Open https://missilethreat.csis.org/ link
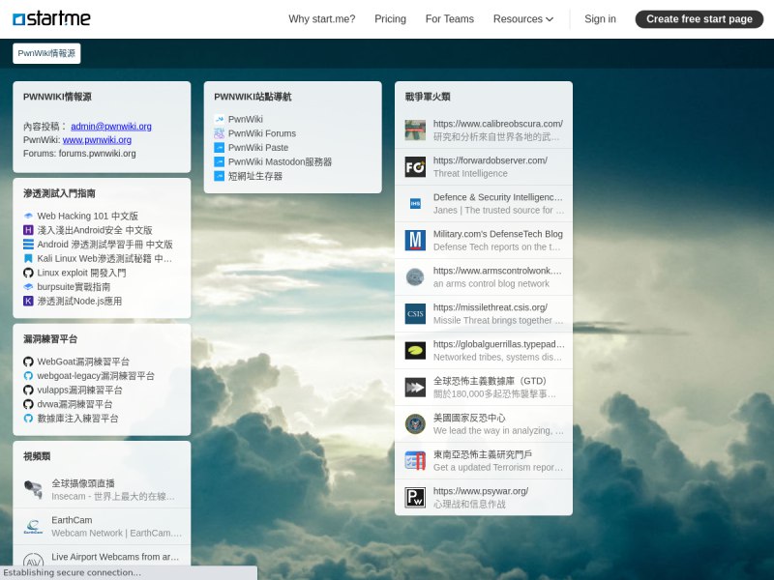The image size is (774, 580). pos(491,307)
